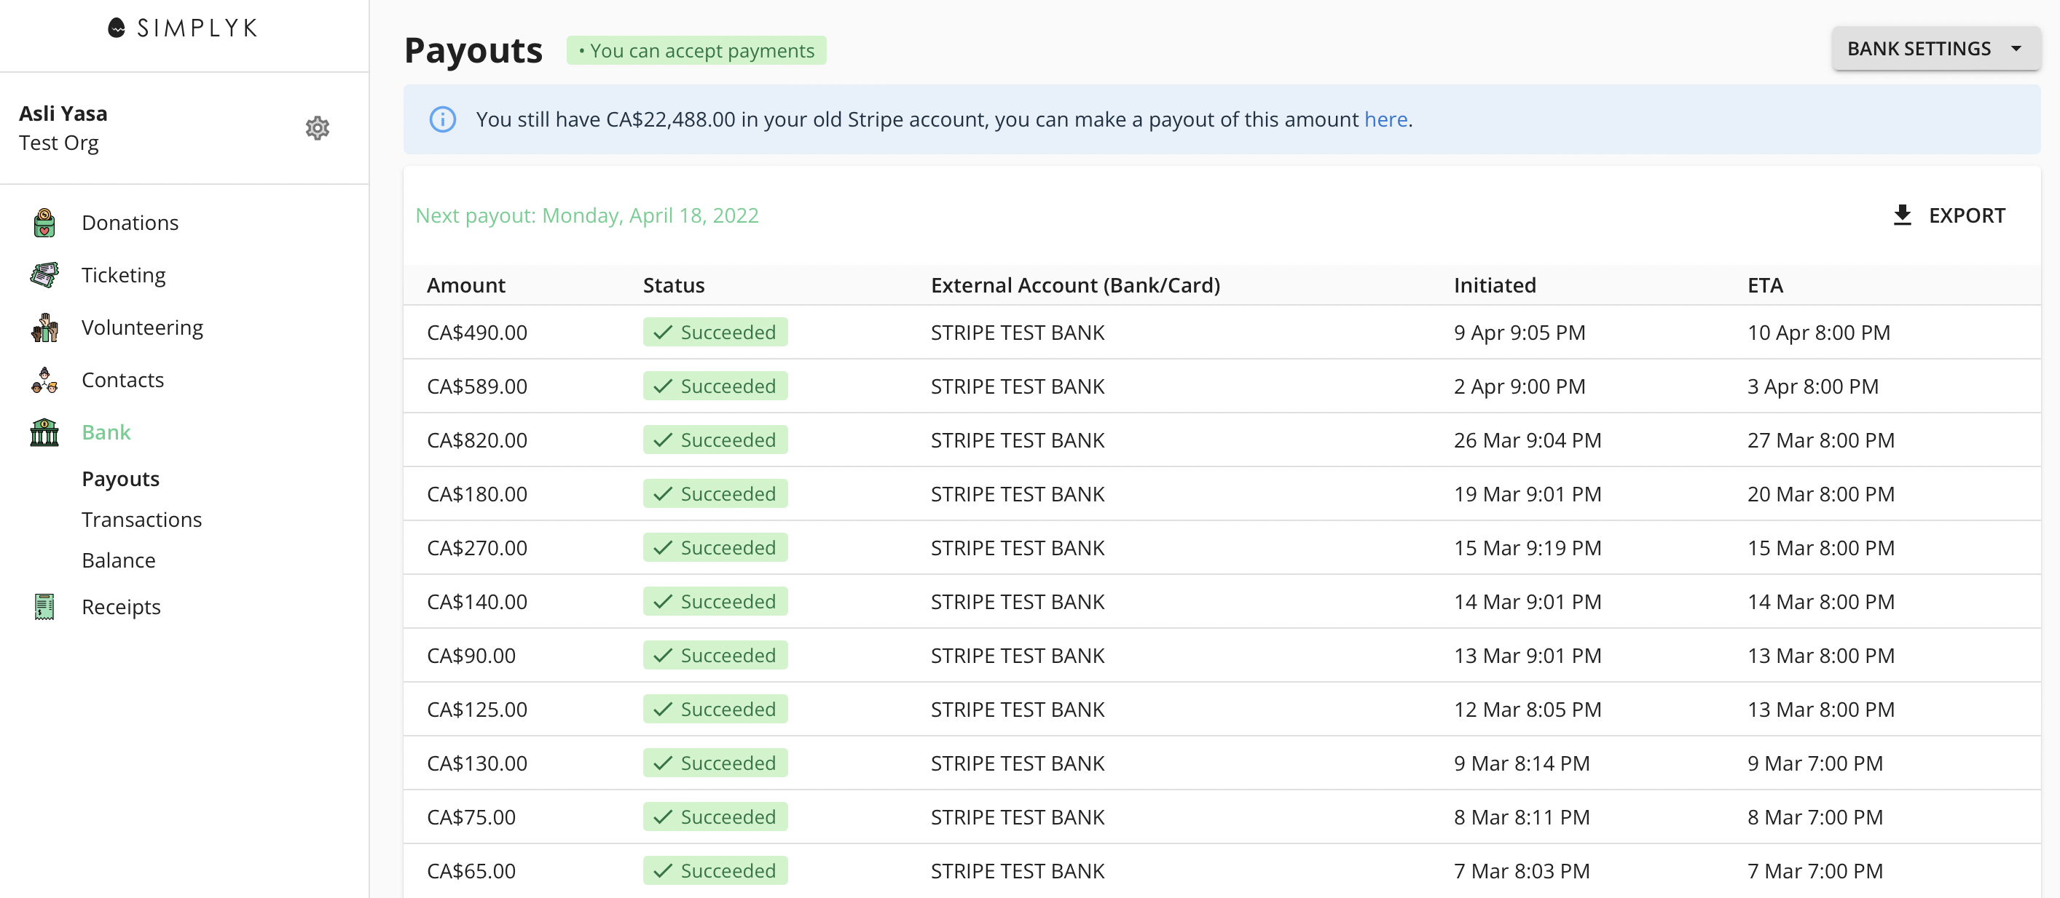2060x898 pixels.
Task: Select Payouts submenu item
Action: [x=121, y=479]
